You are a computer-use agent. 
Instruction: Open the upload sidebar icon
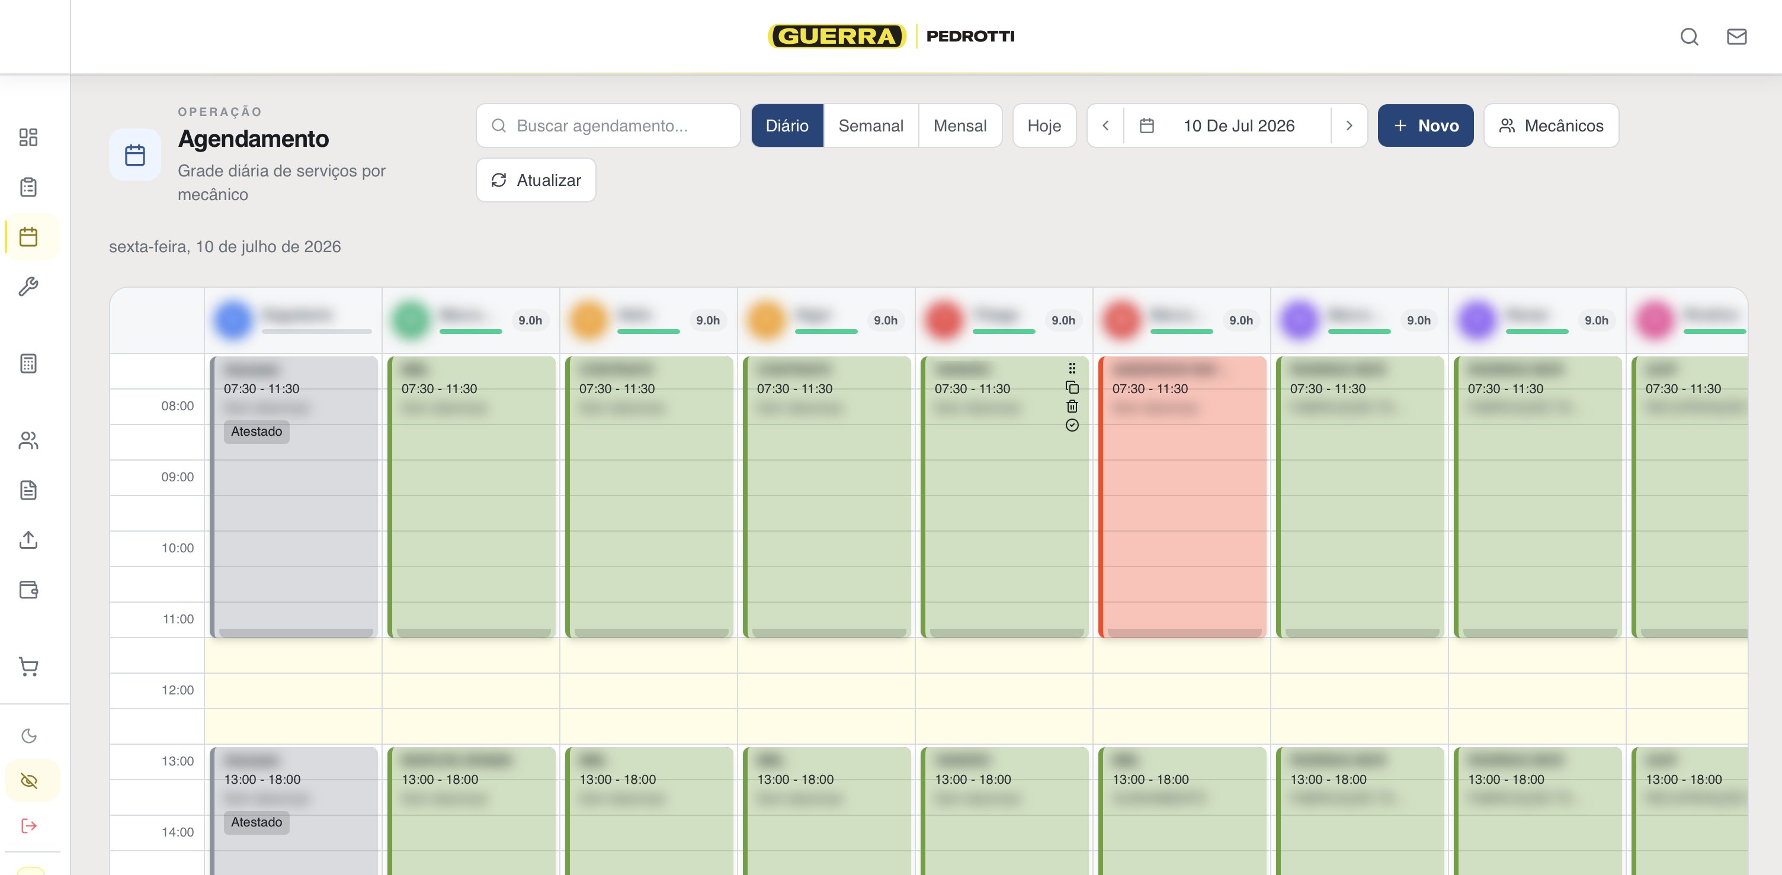point(28,540)
